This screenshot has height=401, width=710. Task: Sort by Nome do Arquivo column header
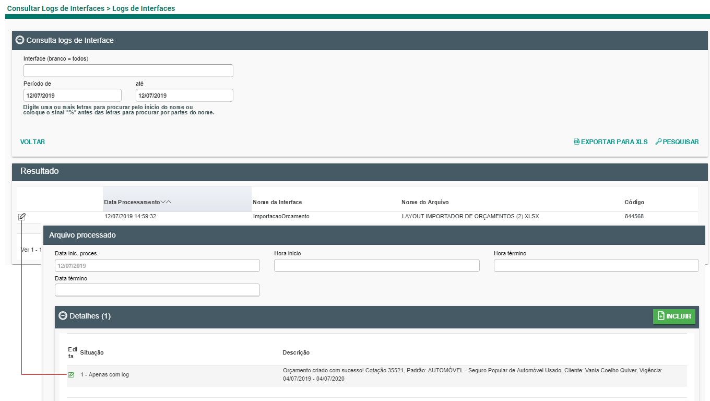coord(424,202)
